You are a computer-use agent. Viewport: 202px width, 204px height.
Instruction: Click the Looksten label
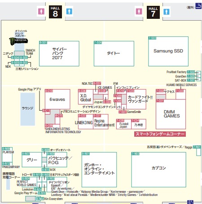pyautogui.click(x=28, y=189)
